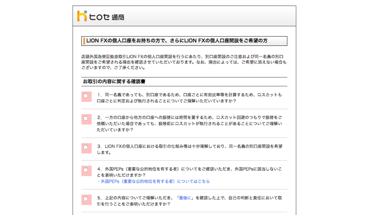The image size is (366, 215).
Task: Open the 最後に link in item 5
Action: point(185,198)
